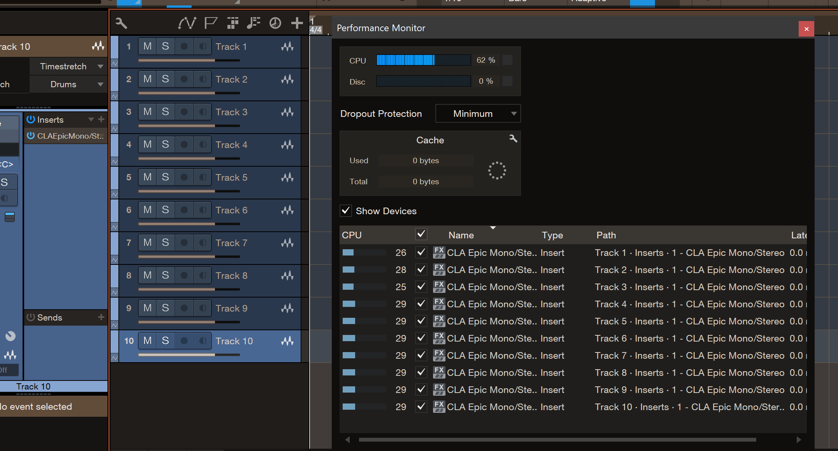The width and height of the screenshot is (838, 451).
Task: Mute Track 5
Action: click(148, 177)
